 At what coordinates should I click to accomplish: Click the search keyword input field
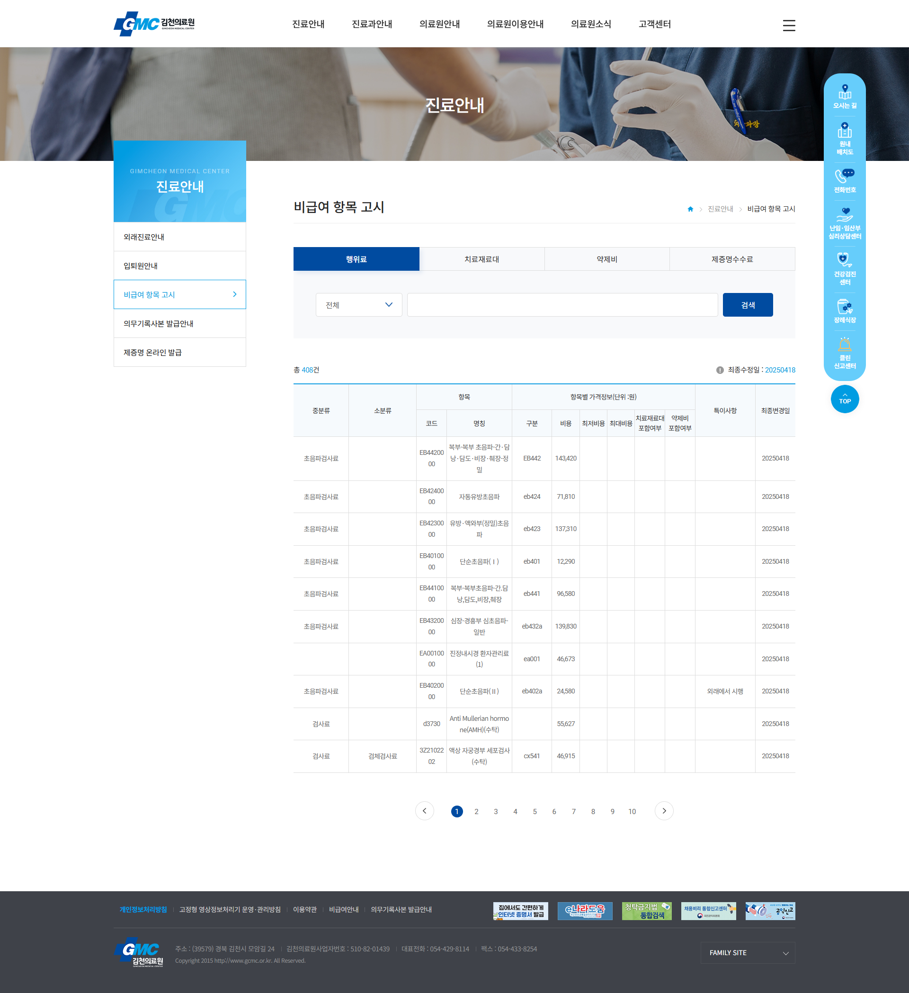click(561, 305)
